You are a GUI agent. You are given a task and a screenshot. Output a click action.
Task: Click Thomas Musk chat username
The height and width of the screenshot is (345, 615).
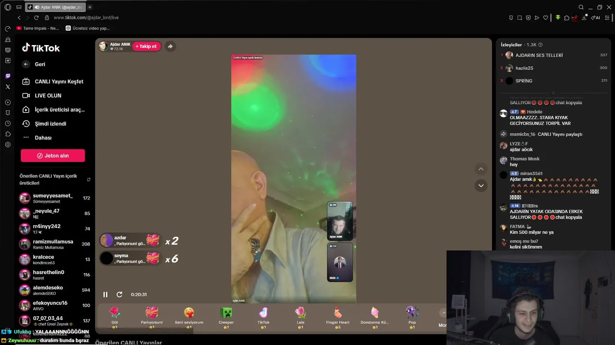(x=525, y=159)
